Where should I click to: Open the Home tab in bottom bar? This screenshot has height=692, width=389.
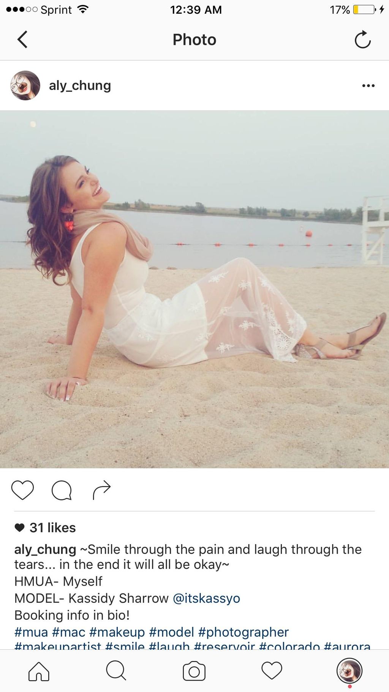click(x=39, y=671)
